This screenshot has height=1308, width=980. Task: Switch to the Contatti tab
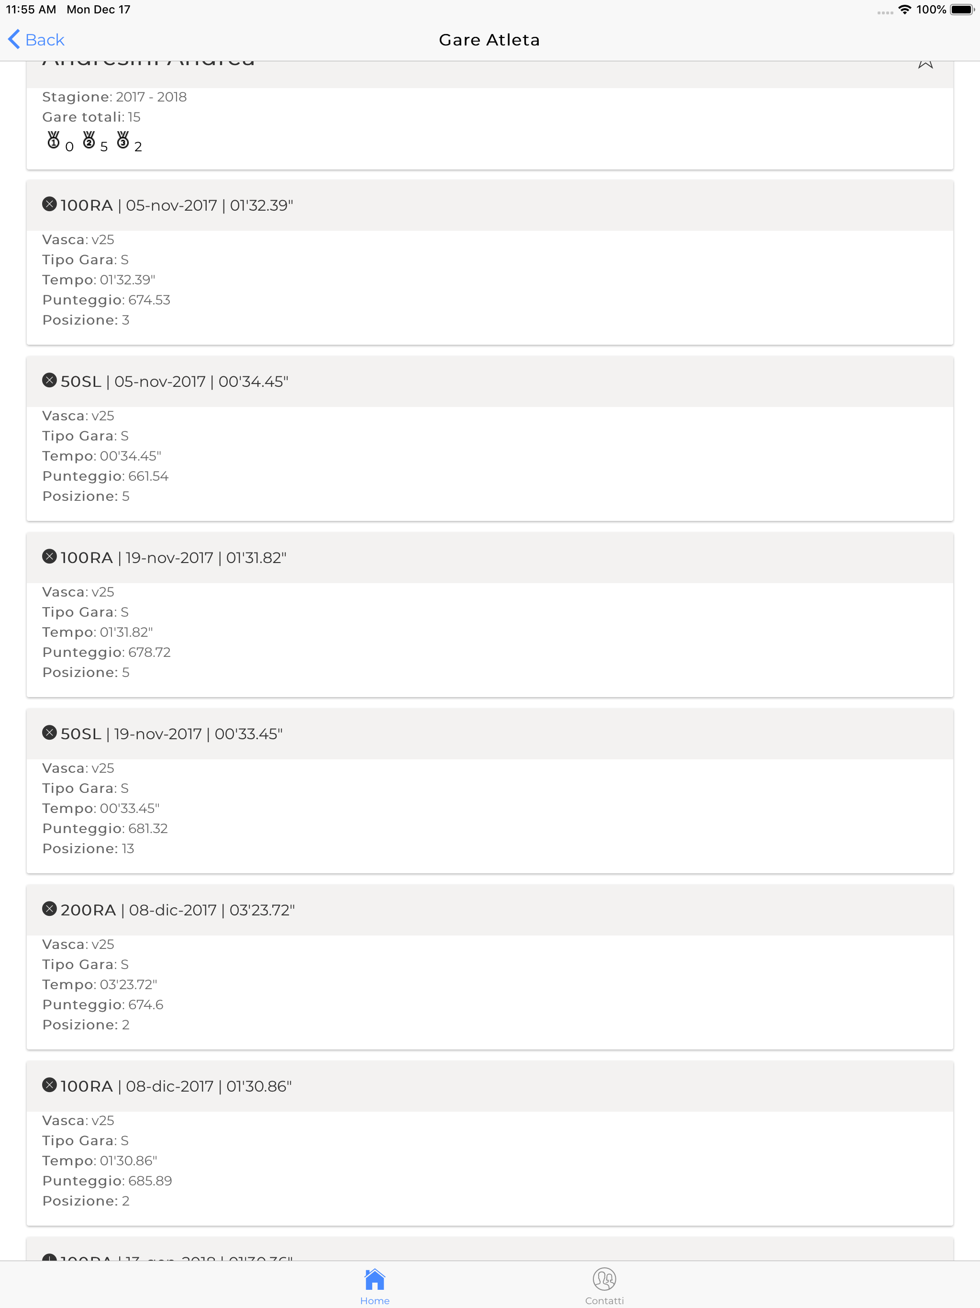[604, 1286]
